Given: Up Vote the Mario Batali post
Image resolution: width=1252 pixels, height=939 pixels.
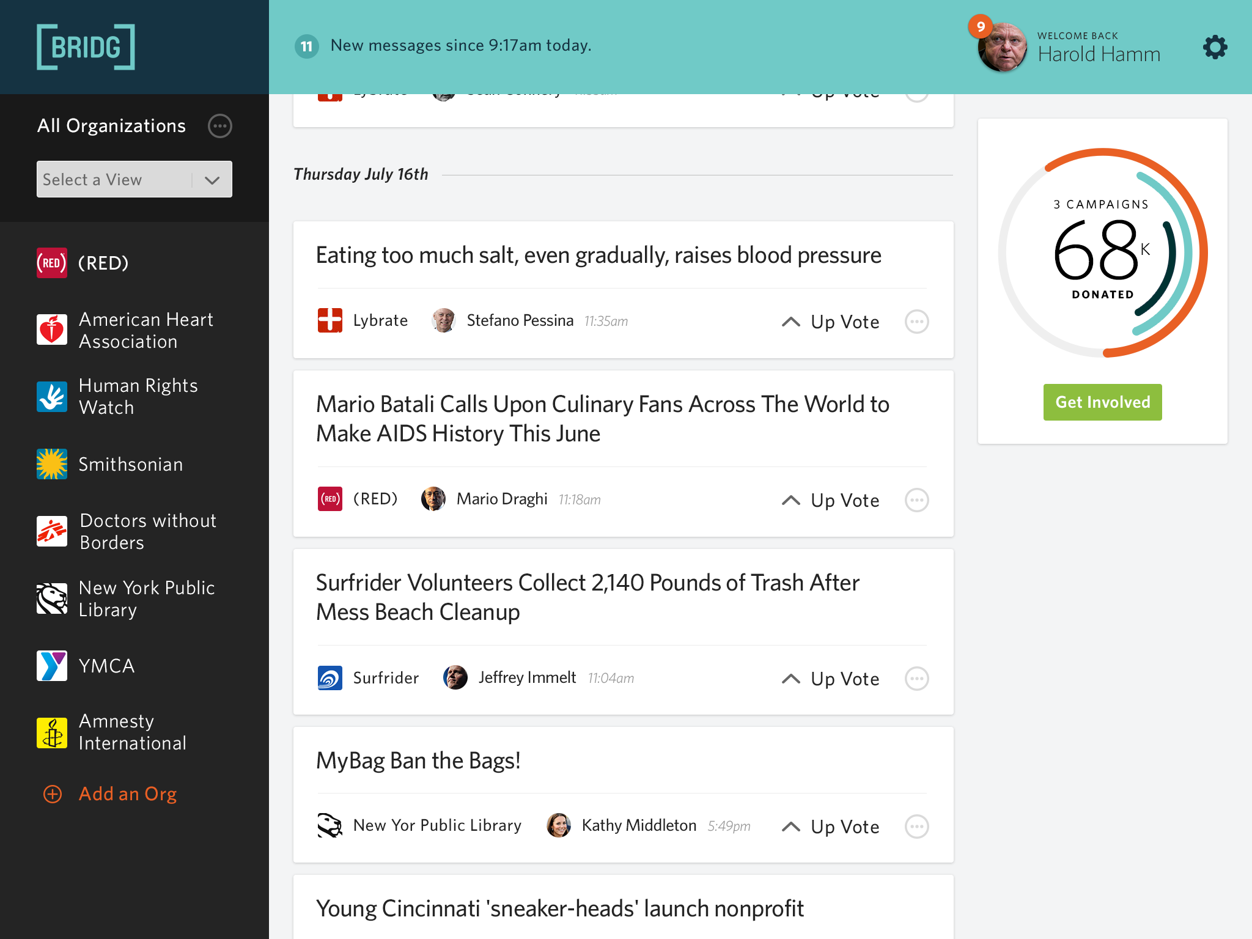Looking at the screenshot, I should point(831,500).
